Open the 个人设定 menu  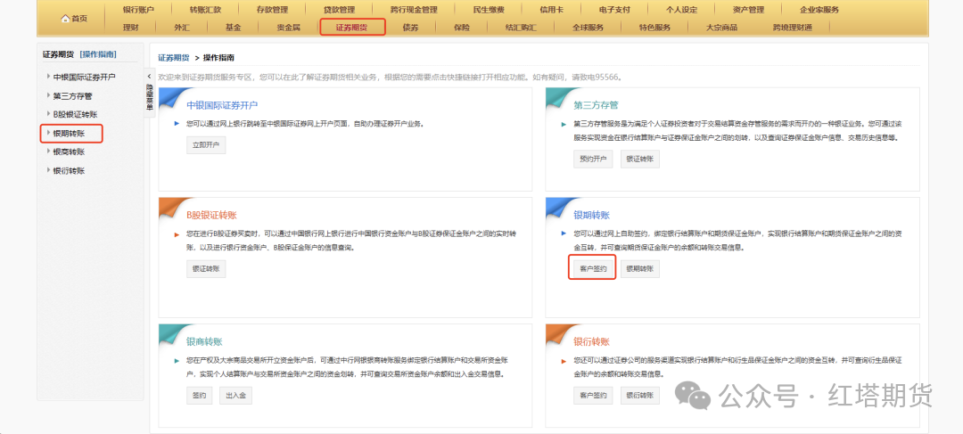point(682,10)
